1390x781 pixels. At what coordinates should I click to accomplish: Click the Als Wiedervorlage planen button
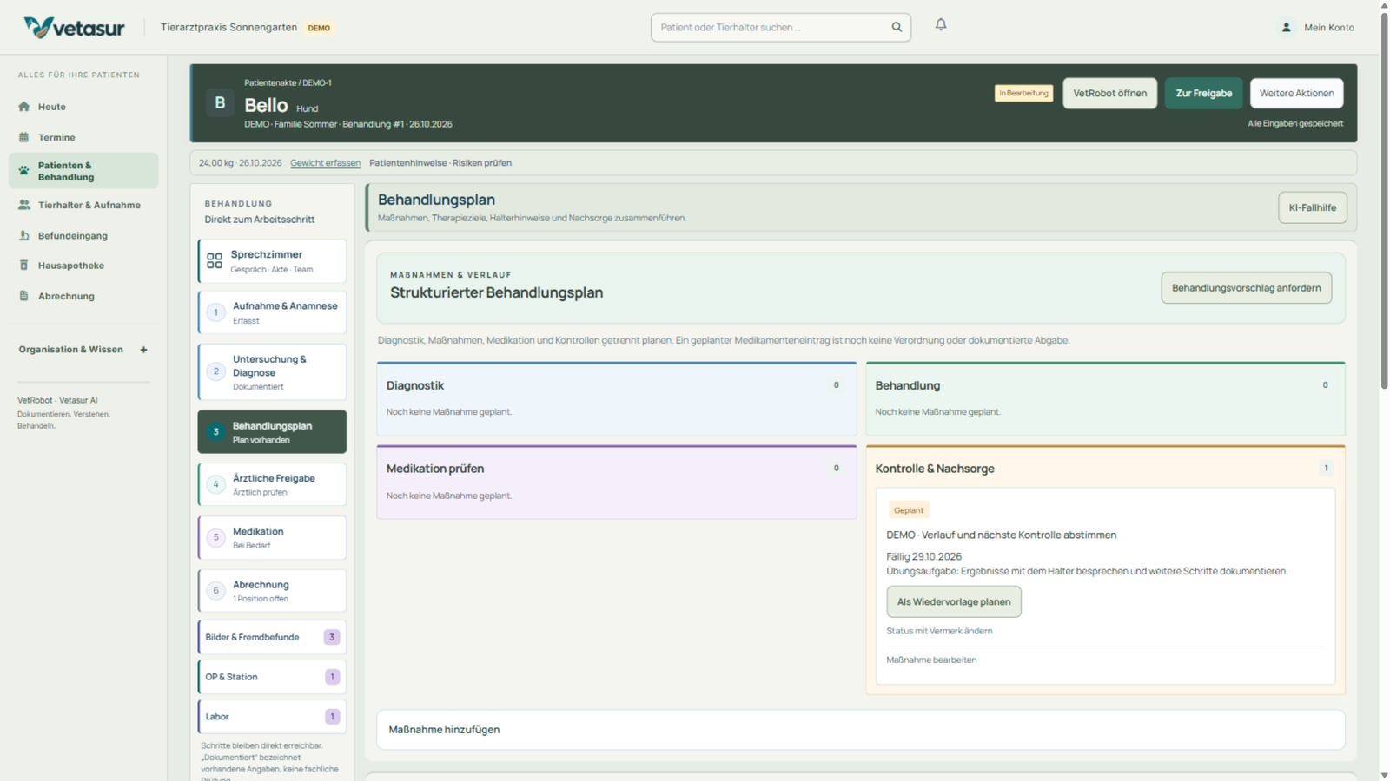pos(954,601)
